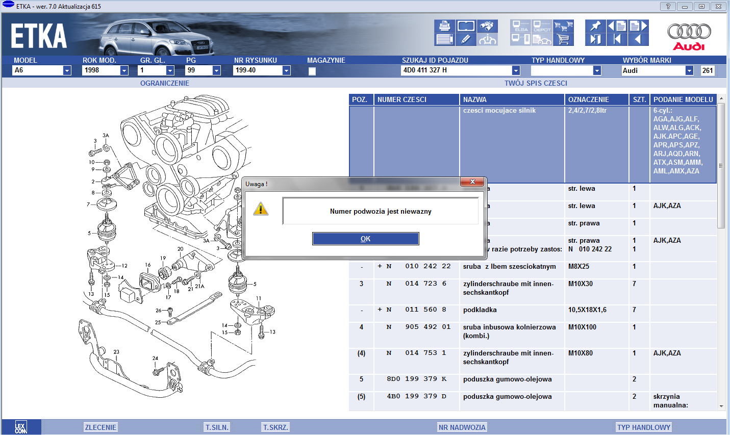The width and height of the screenshot is (730, 435).
Task: Expand the NR RYSUNKU dropdown
Action: pyautogui.click(x=286, y=70)
